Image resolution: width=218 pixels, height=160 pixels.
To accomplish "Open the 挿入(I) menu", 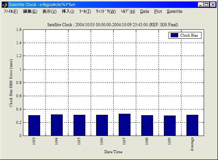I will (x=68, y=11).
